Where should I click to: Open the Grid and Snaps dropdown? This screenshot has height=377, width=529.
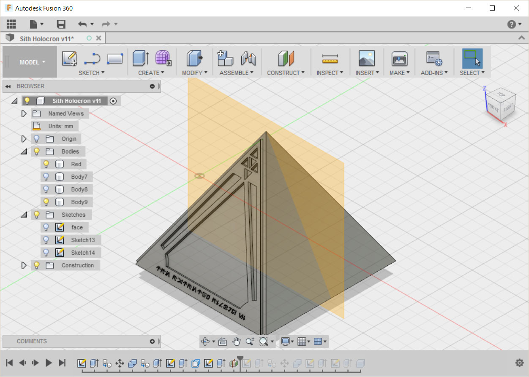pyautogui.click(x=304, y=342)
